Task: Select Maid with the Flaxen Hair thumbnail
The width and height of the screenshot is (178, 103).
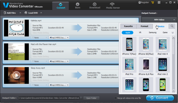Action: [16, 52]
